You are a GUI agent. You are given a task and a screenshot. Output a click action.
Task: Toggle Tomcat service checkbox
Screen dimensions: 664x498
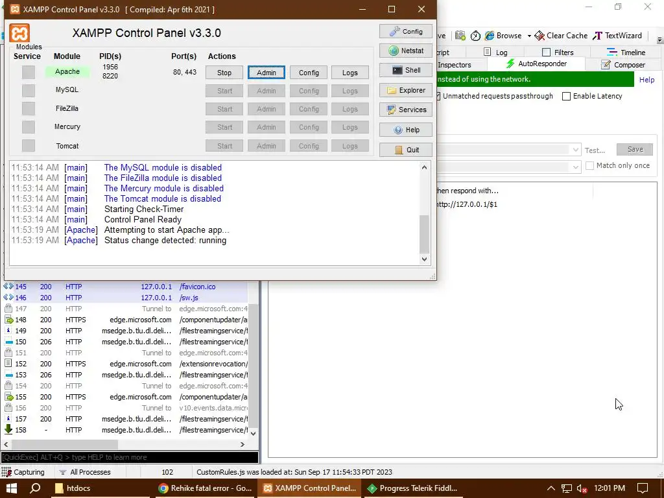[x=29, y=146]
